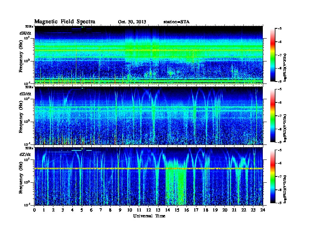Click hour '19' on the time axis
This screenshot has width=313, height=241.
pyautogui.click(x=215, y=210)
